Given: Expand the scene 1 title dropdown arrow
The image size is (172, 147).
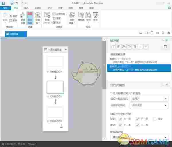Looking at the screenshot, I should point(66,50).
